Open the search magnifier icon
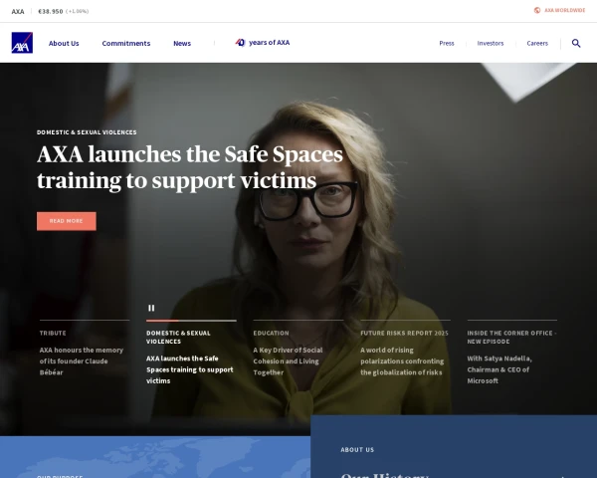The width and height of the screenshot is (597, 478). click(576, 43)
